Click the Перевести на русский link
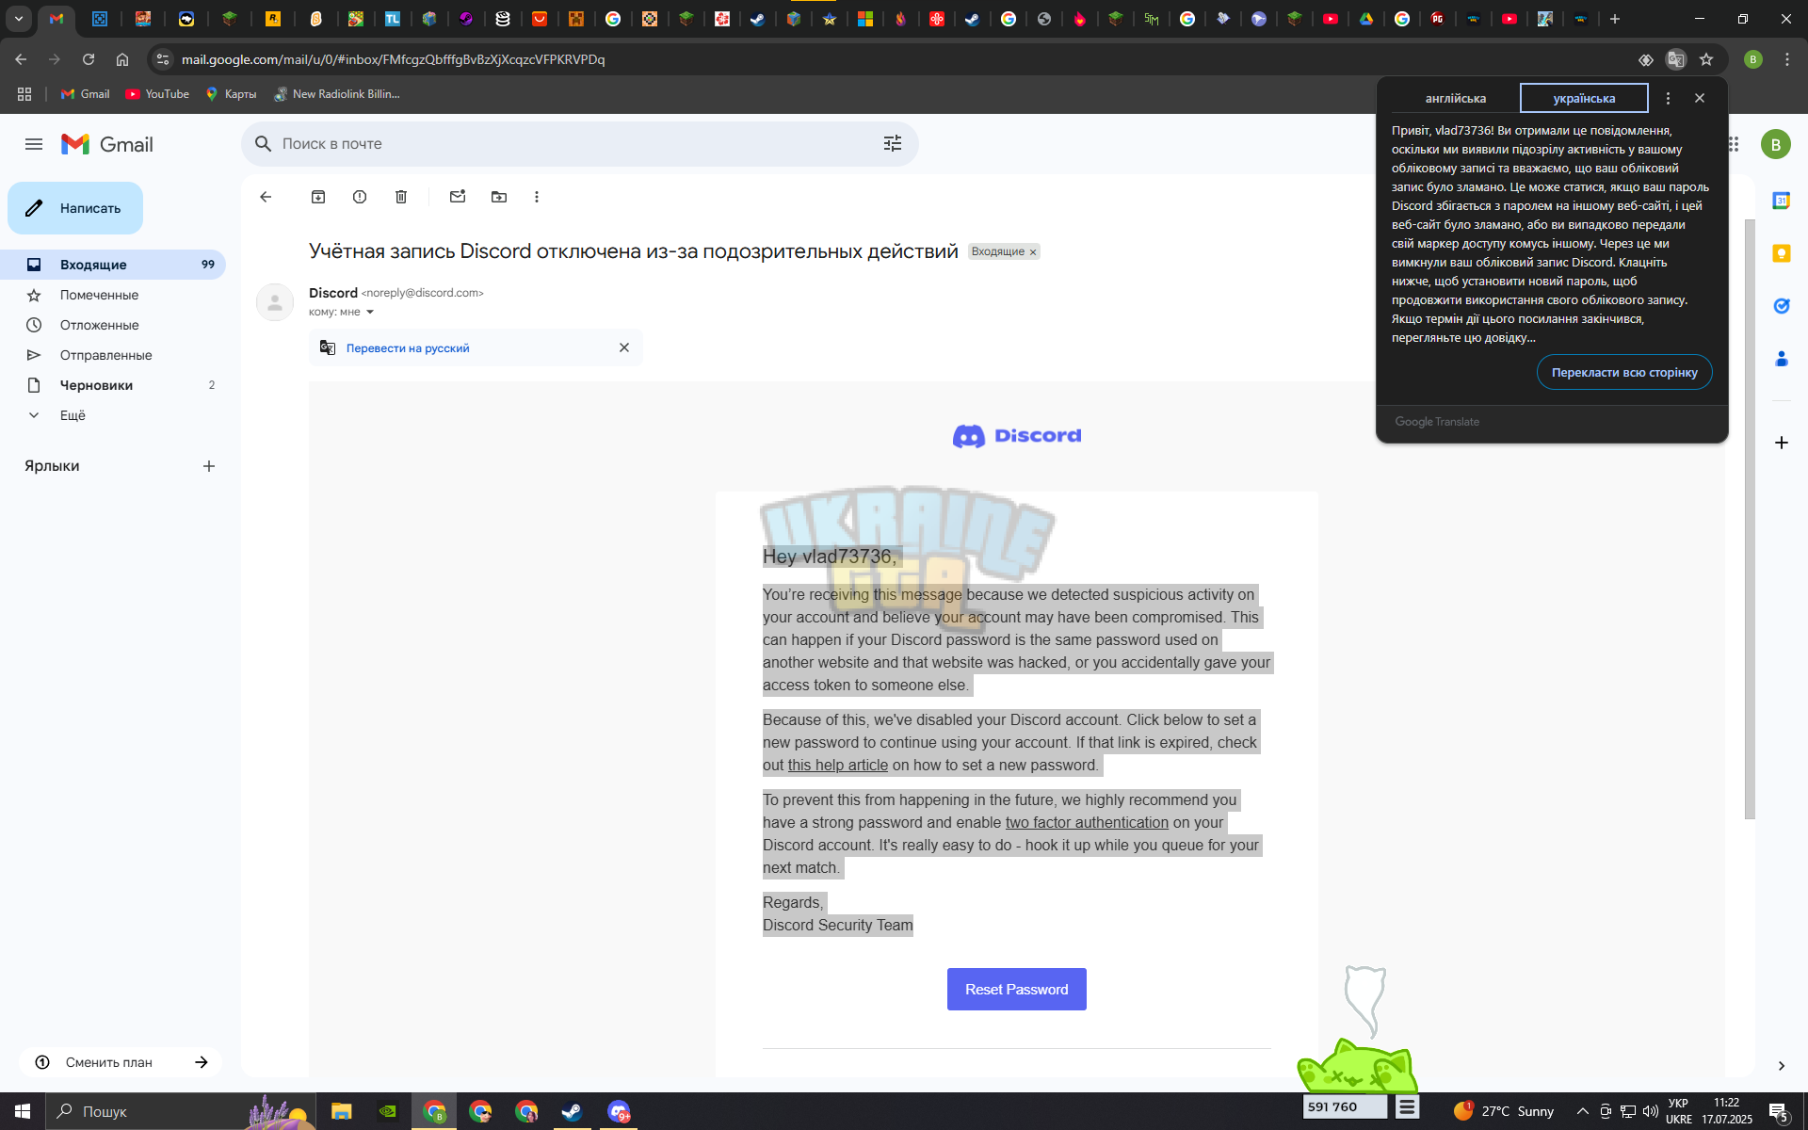 tap(408, 348)
